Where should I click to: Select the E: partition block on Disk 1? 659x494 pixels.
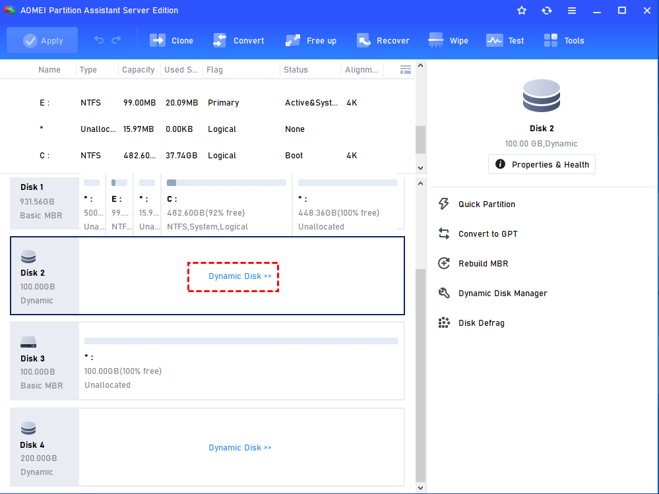[x=119, y=203]
